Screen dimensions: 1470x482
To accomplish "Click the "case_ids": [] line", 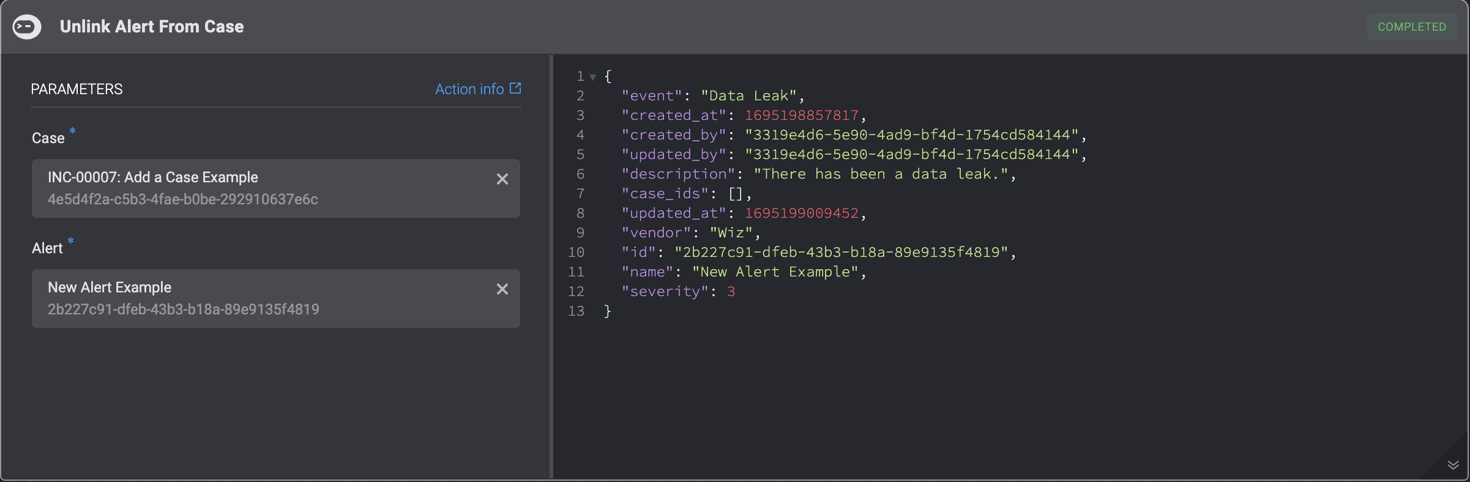I will [687, 194].
